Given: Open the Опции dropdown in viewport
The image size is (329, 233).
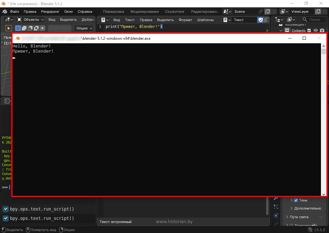Looking at the screenshot, I should click(x=84, y=28).
